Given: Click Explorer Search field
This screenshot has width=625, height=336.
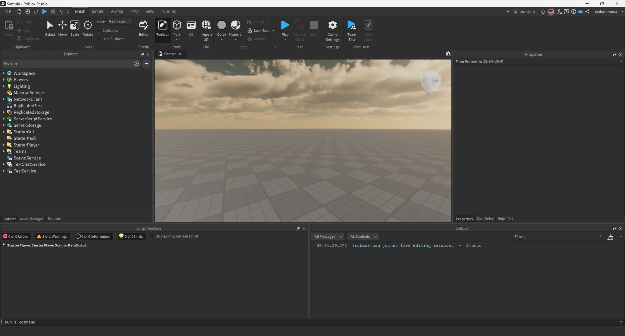Looking at the screenshot, I should tap(67, 64).
